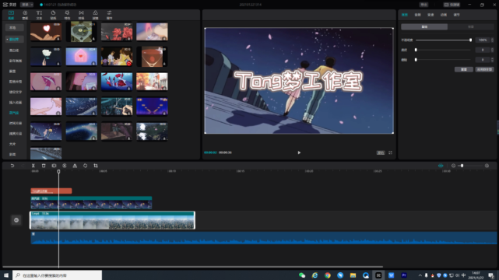Screen dimensions: 499x280
Task: Click the opacity slider handle at 100%
Action: click(470, 40)
